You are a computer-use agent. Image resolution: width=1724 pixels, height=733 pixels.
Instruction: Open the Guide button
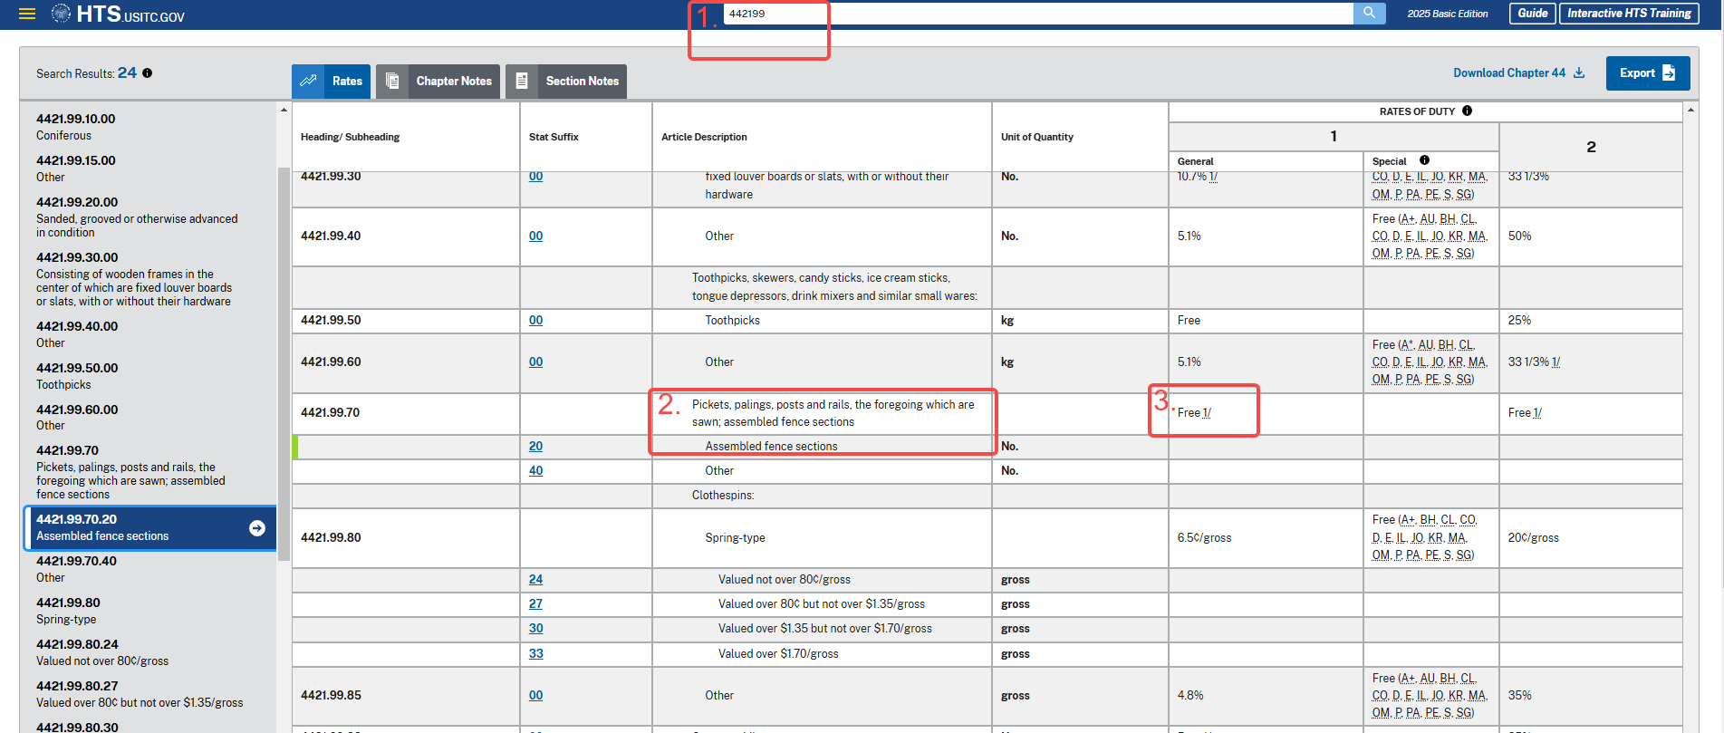pos(1532,14)
